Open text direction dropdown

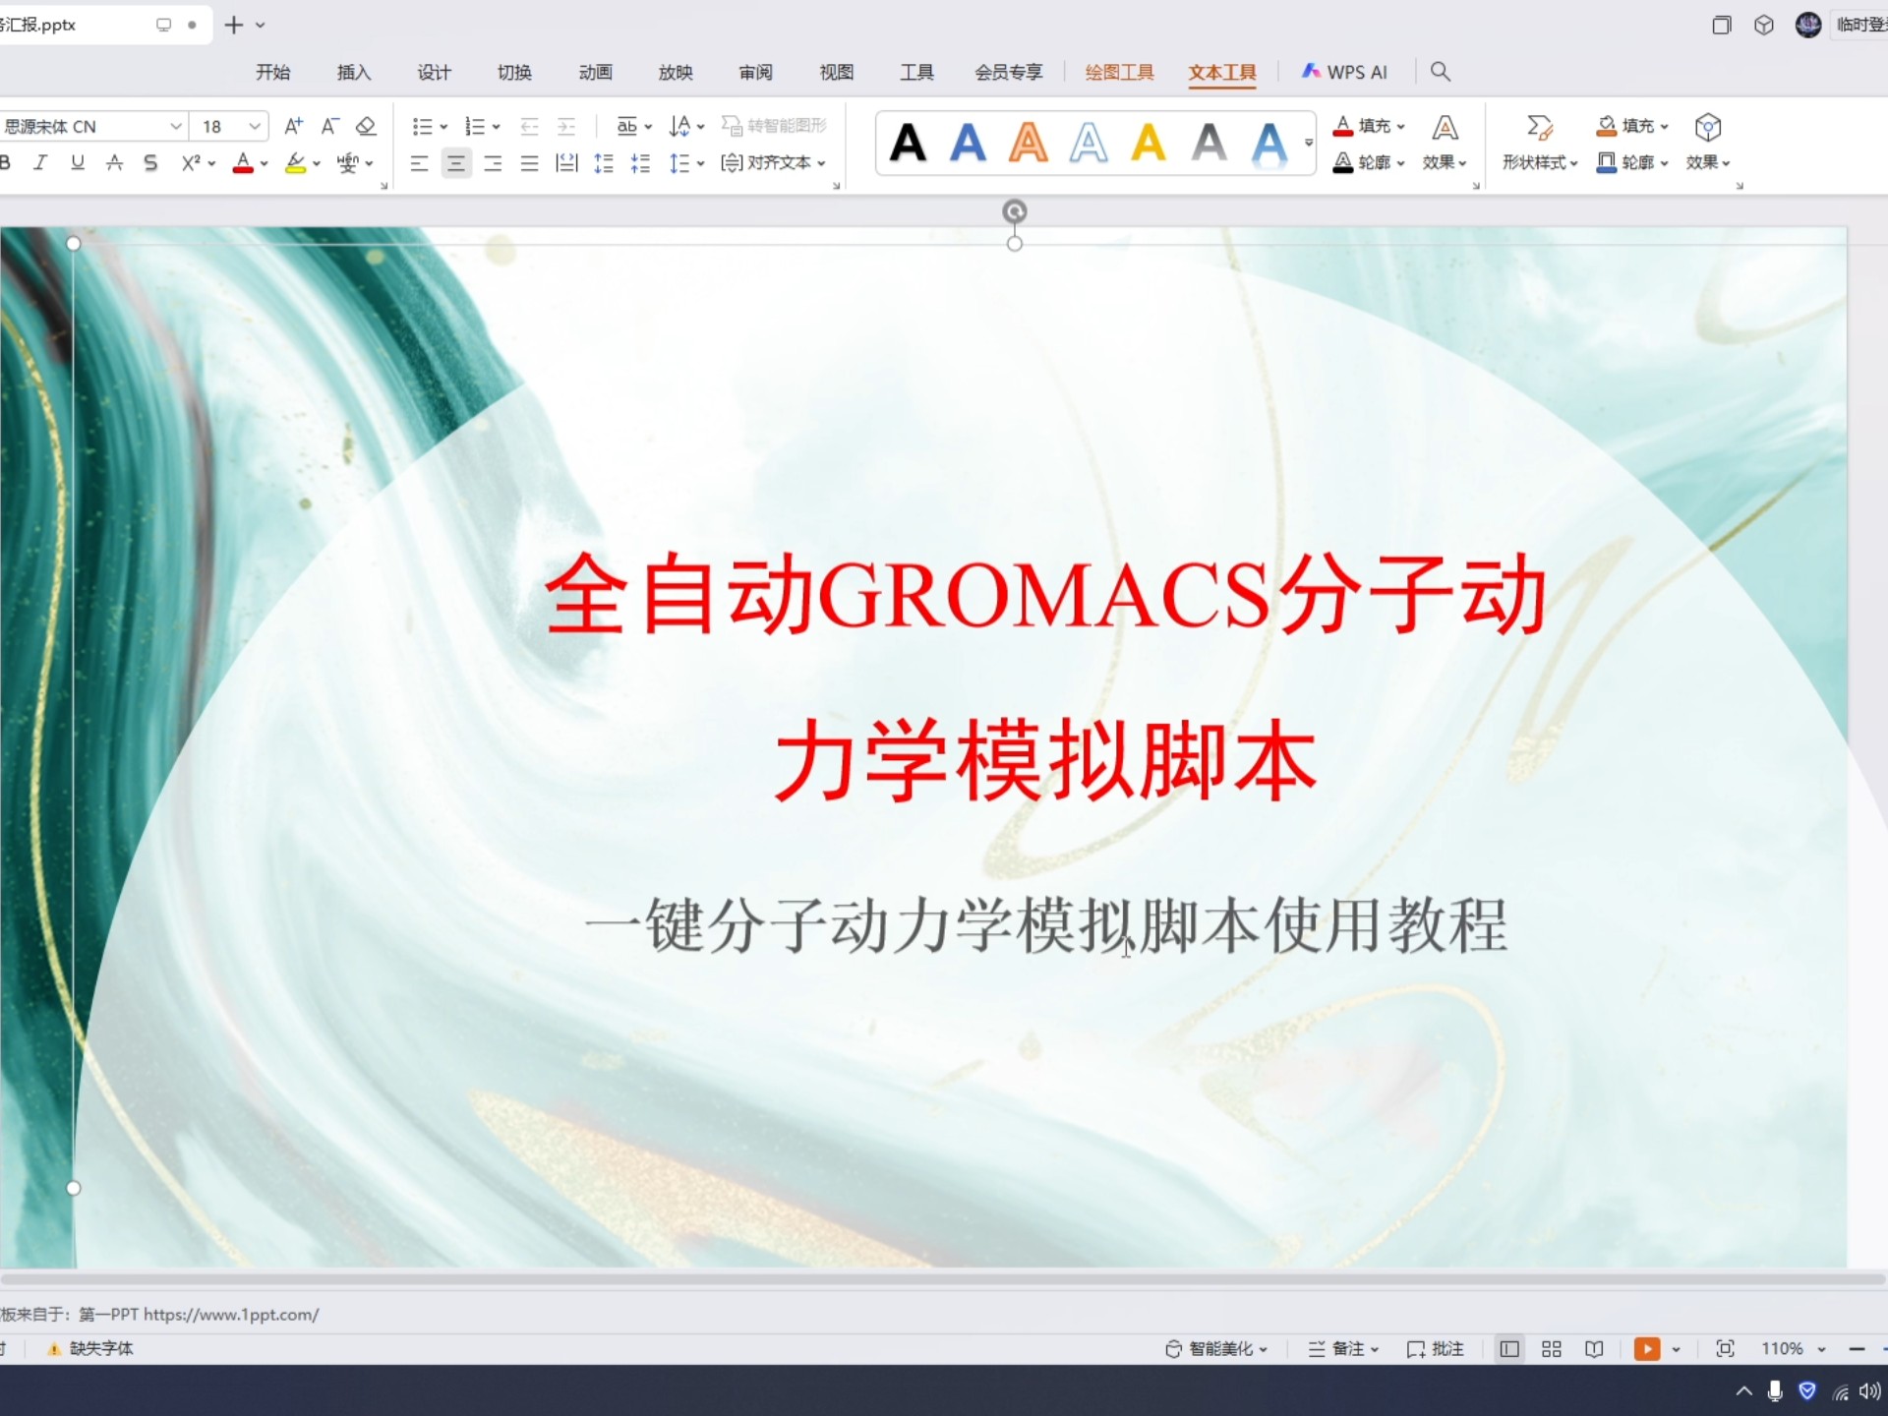[x=686, y=126]
